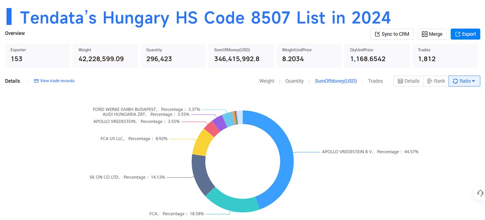
Task: Click the Exporter count card 153
Action: (x=37, y=55)
